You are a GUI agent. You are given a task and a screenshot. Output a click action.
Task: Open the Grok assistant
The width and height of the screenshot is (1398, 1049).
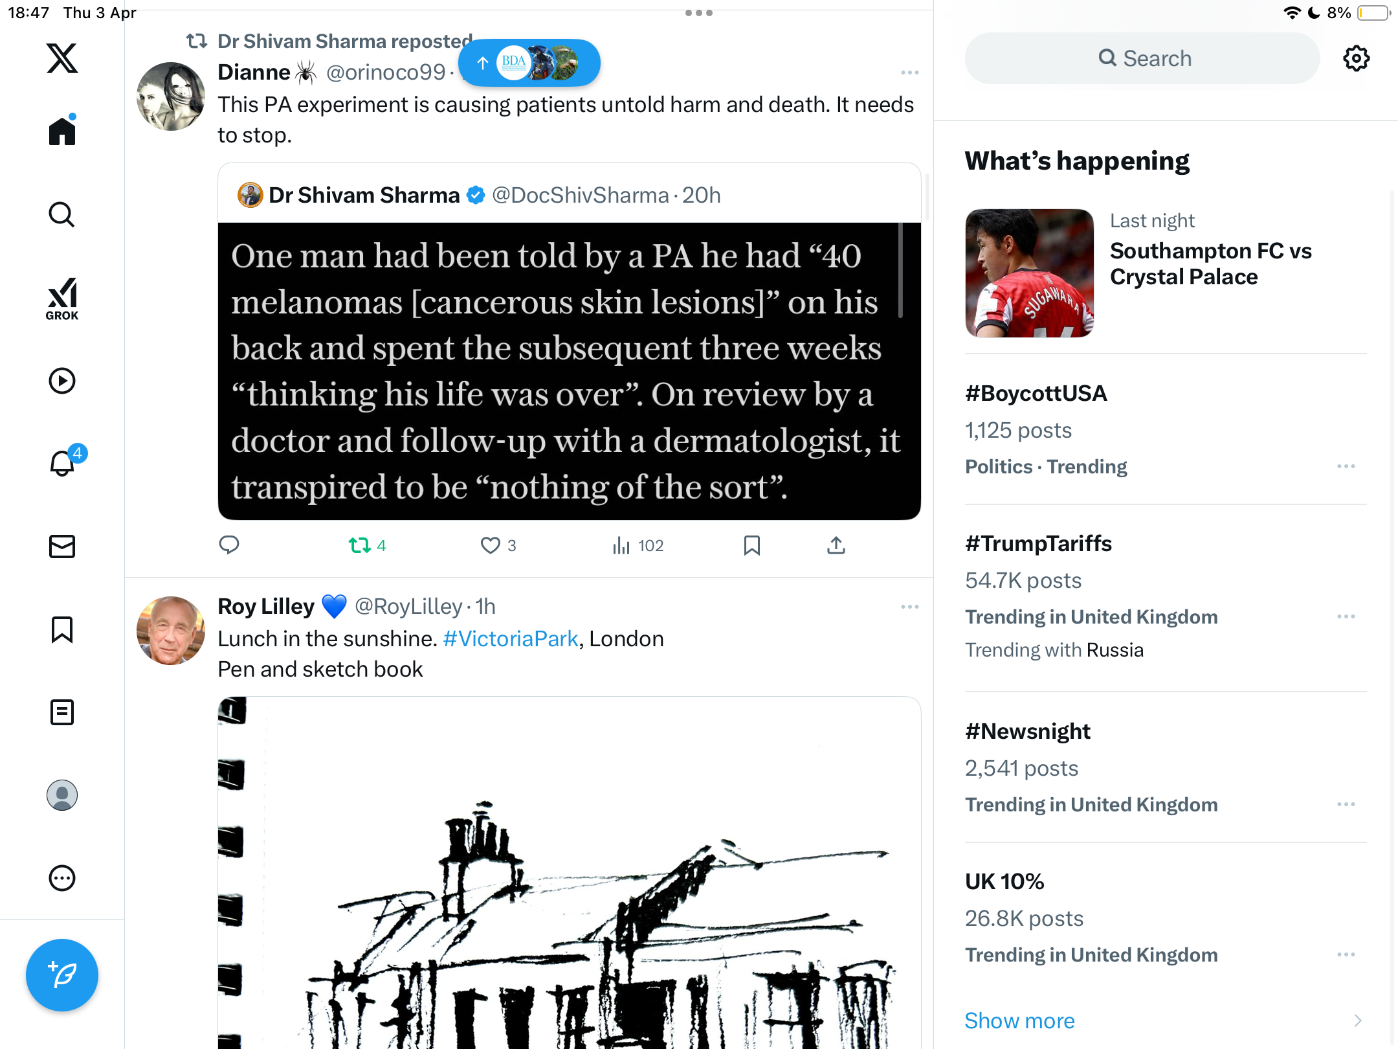pyautogui.click(x=62, y=299)
